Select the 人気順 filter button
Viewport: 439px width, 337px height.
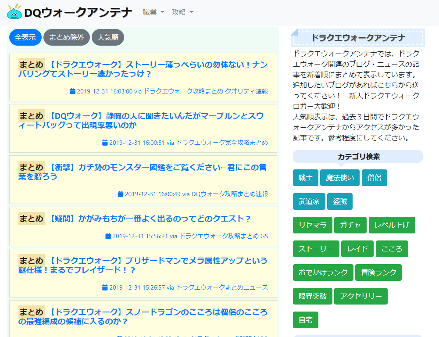pos(108,37)
